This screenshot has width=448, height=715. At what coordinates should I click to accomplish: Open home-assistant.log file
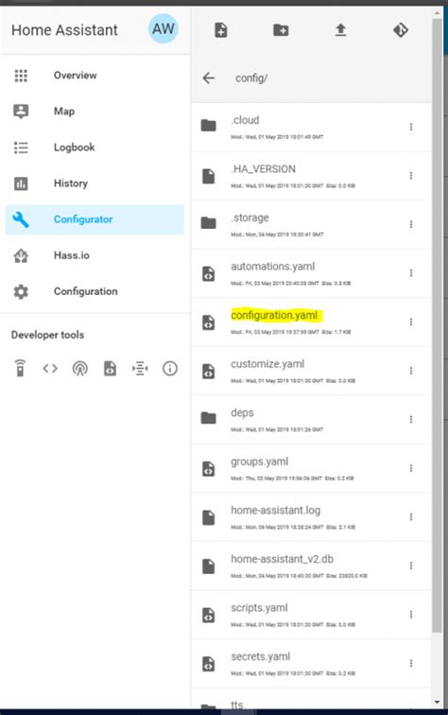(311, 517)
